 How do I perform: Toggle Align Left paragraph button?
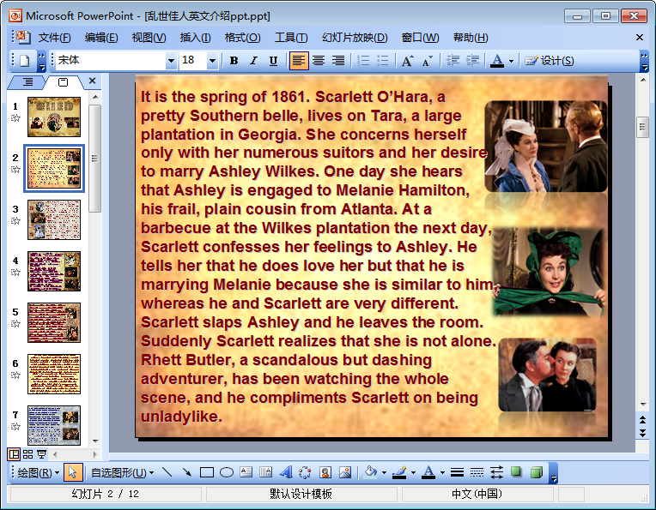(299, 61)
